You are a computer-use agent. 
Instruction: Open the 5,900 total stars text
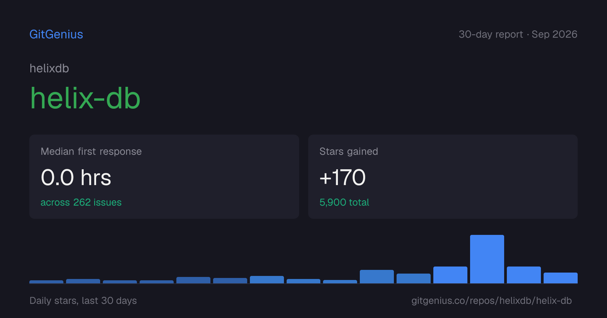(x=344, y=202)
